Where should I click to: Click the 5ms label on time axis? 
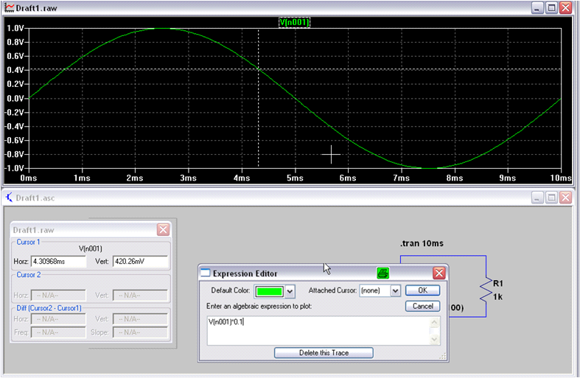295,178
